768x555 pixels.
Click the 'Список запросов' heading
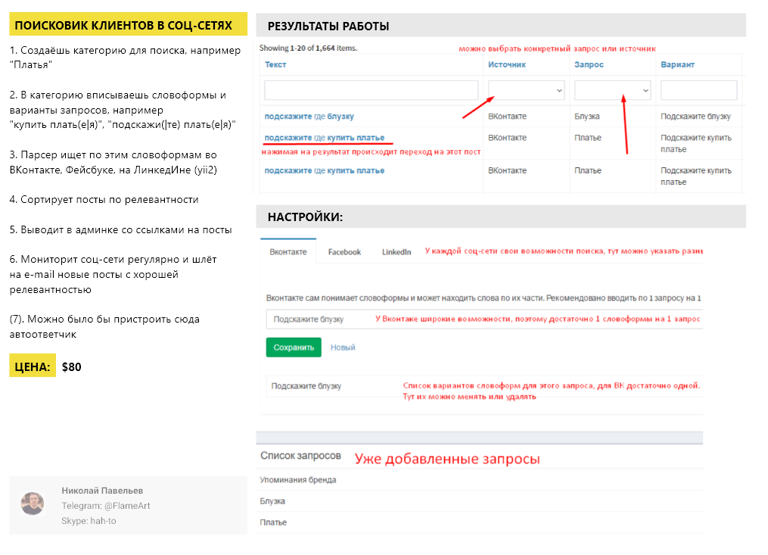(300, 456)
